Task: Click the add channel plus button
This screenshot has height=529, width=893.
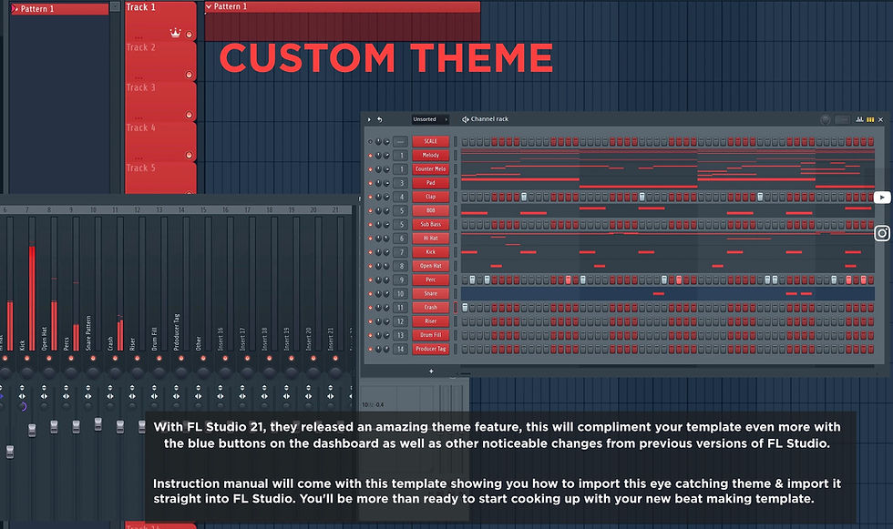Action: (431, 371)
